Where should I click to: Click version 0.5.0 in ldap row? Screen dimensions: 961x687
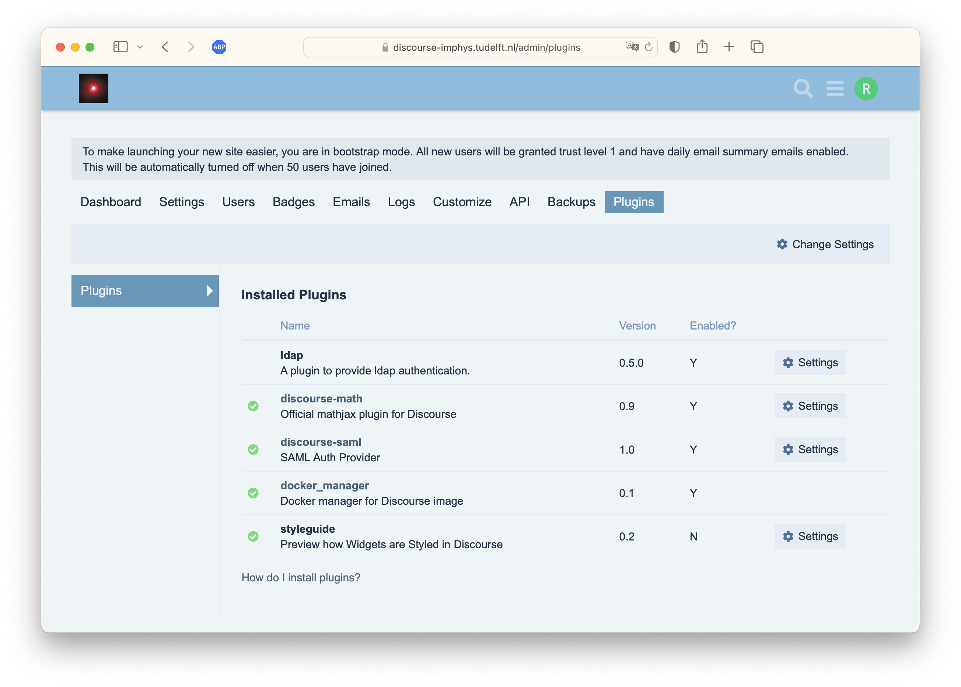point(631,363)
